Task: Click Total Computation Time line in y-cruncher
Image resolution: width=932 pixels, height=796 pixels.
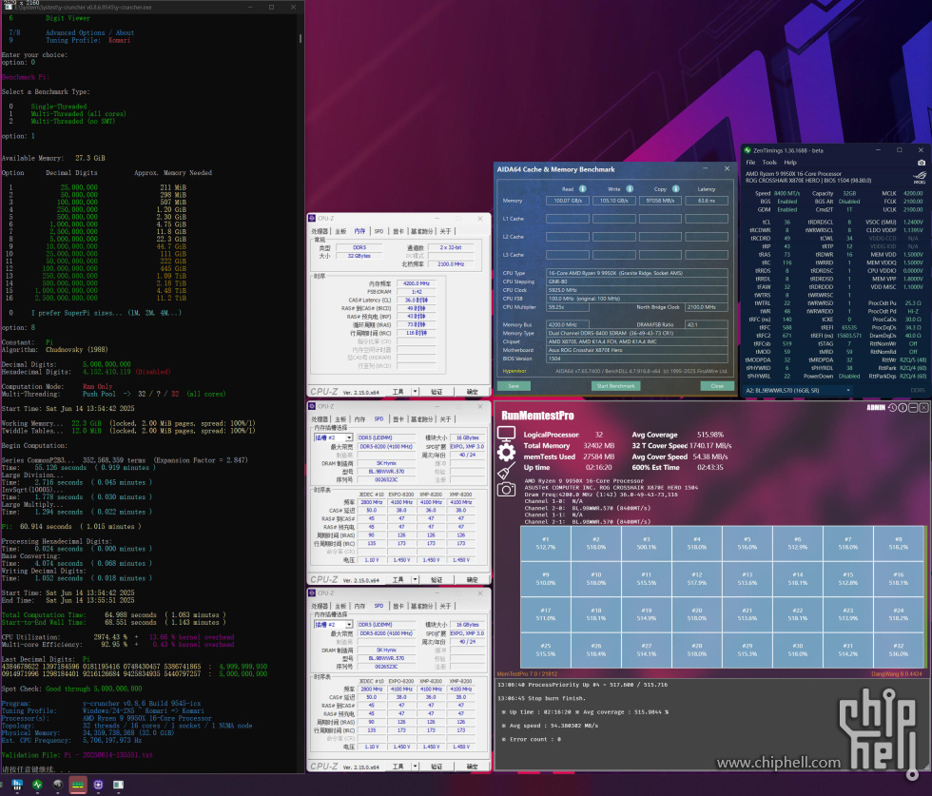Action: click(x=113, y=614)
